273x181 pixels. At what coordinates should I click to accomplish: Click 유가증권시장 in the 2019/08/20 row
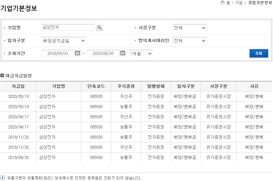[219, 157]
